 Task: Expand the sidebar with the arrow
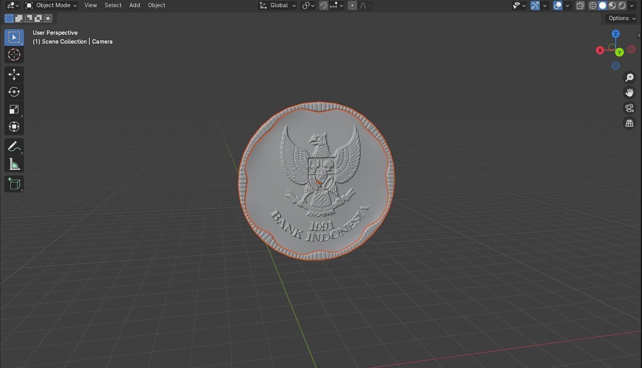[x=639, y=36]
